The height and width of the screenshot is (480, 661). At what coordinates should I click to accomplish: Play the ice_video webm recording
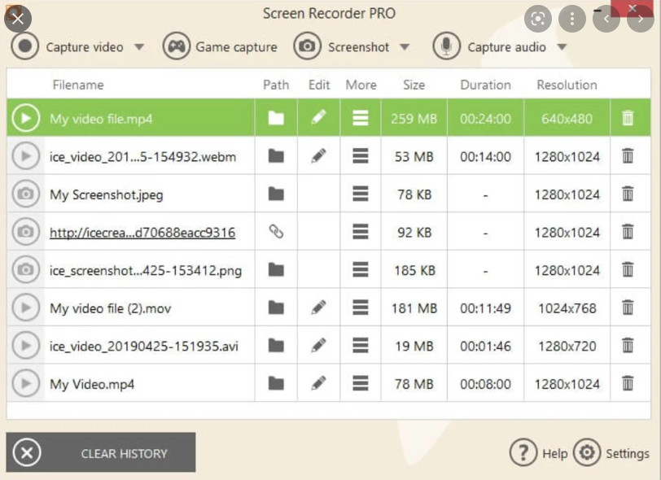click(26, 156)
